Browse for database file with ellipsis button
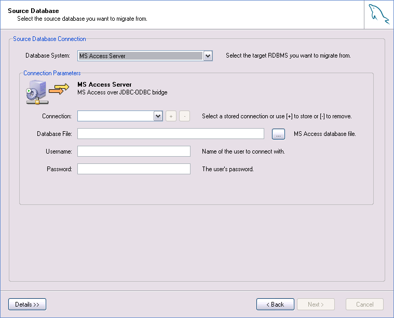Image resolution: width=394 pixels, height=318 pixels. coord(278,134)
